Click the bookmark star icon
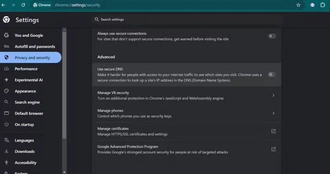 [298, 5]
